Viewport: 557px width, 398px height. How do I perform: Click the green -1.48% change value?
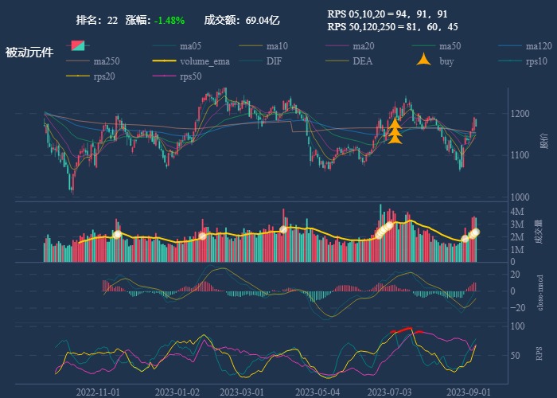click(169, 19)
